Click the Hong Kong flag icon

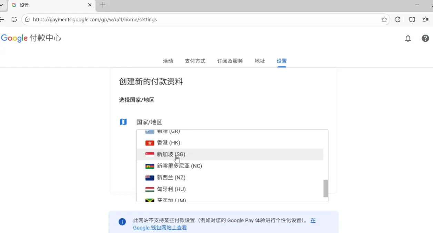(x=150, y=143)
